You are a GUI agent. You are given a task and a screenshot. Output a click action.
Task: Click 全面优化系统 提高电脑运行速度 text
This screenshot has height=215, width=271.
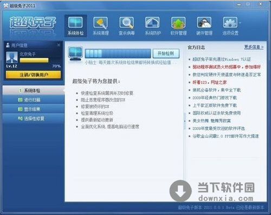pos(110,127)
